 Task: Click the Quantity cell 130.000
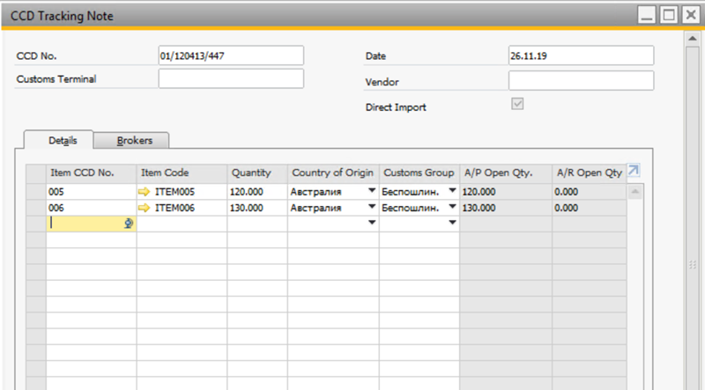click(257, 208)
